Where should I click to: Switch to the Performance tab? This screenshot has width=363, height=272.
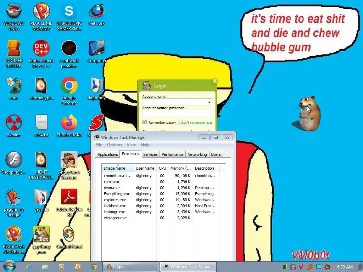point(173,154)
